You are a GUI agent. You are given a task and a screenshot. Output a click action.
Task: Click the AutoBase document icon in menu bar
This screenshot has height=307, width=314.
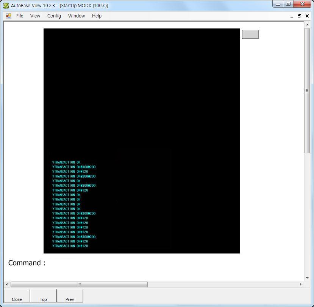(x=9, y=16)
